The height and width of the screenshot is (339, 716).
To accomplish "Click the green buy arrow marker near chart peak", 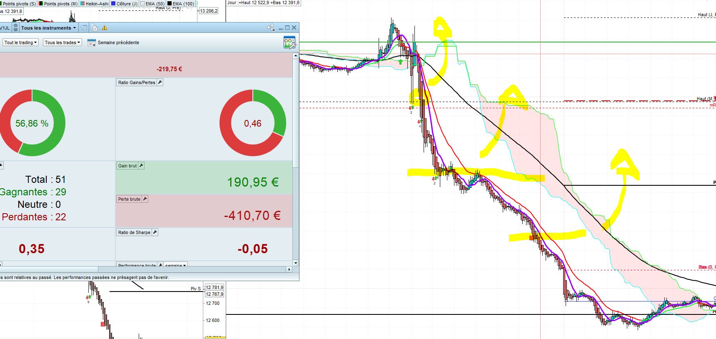I will click(x=400, y=62).
